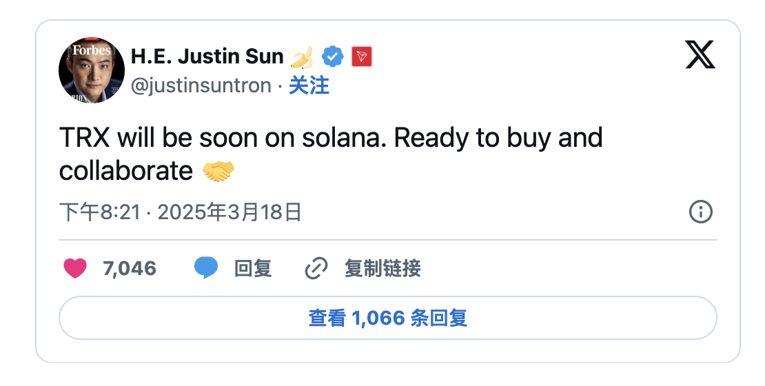Follow the account via 关注 link
Screen dimensions: 765x386
309,85
